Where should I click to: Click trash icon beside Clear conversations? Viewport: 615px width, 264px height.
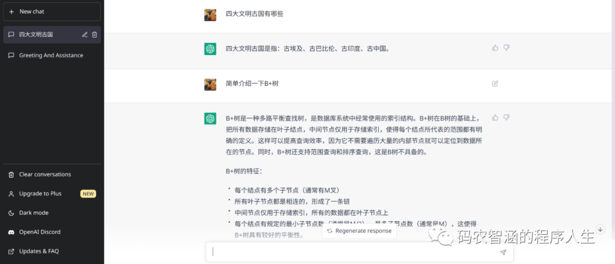[x=11, y=174]
